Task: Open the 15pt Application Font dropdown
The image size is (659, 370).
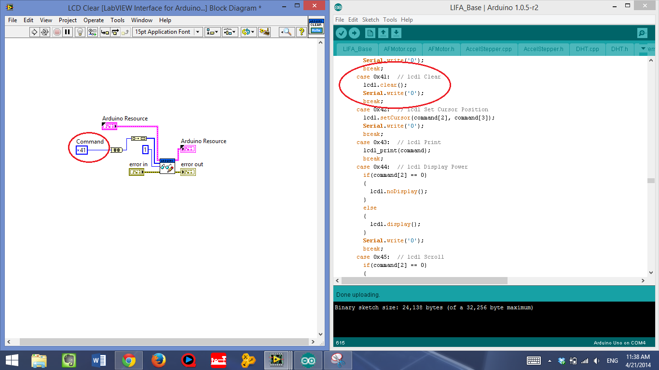Action: tap(167, 32)
